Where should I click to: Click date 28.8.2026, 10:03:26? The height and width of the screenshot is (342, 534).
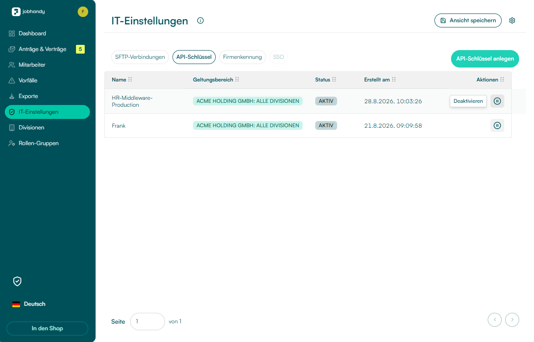pos(393,101)
